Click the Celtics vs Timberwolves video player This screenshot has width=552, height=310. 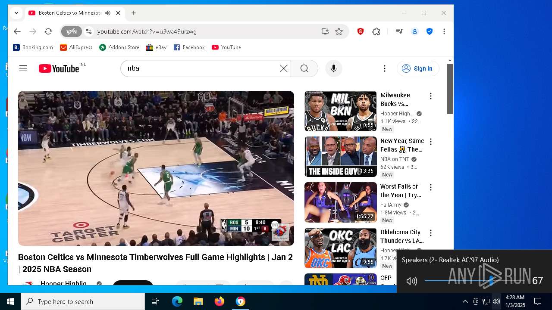pos(156,168)
